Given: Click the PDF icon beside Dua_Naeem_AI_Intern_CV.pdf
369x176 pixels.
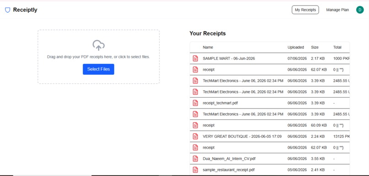Looking at the screenshot, I should [x=195, y=159].
